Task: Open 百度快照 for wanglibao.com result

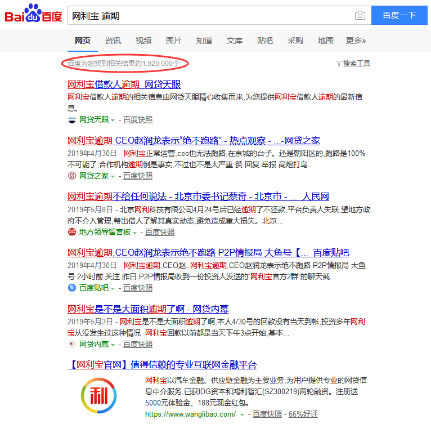Action: 267,414
